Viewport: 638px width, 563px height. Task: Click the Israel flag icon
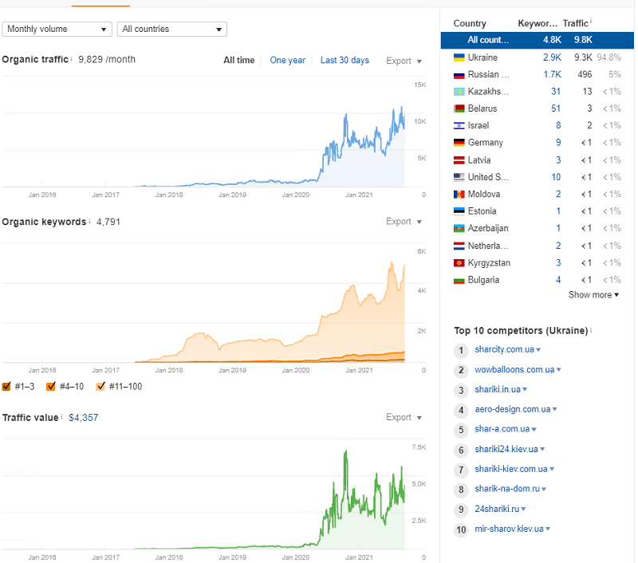coord(459,125)
